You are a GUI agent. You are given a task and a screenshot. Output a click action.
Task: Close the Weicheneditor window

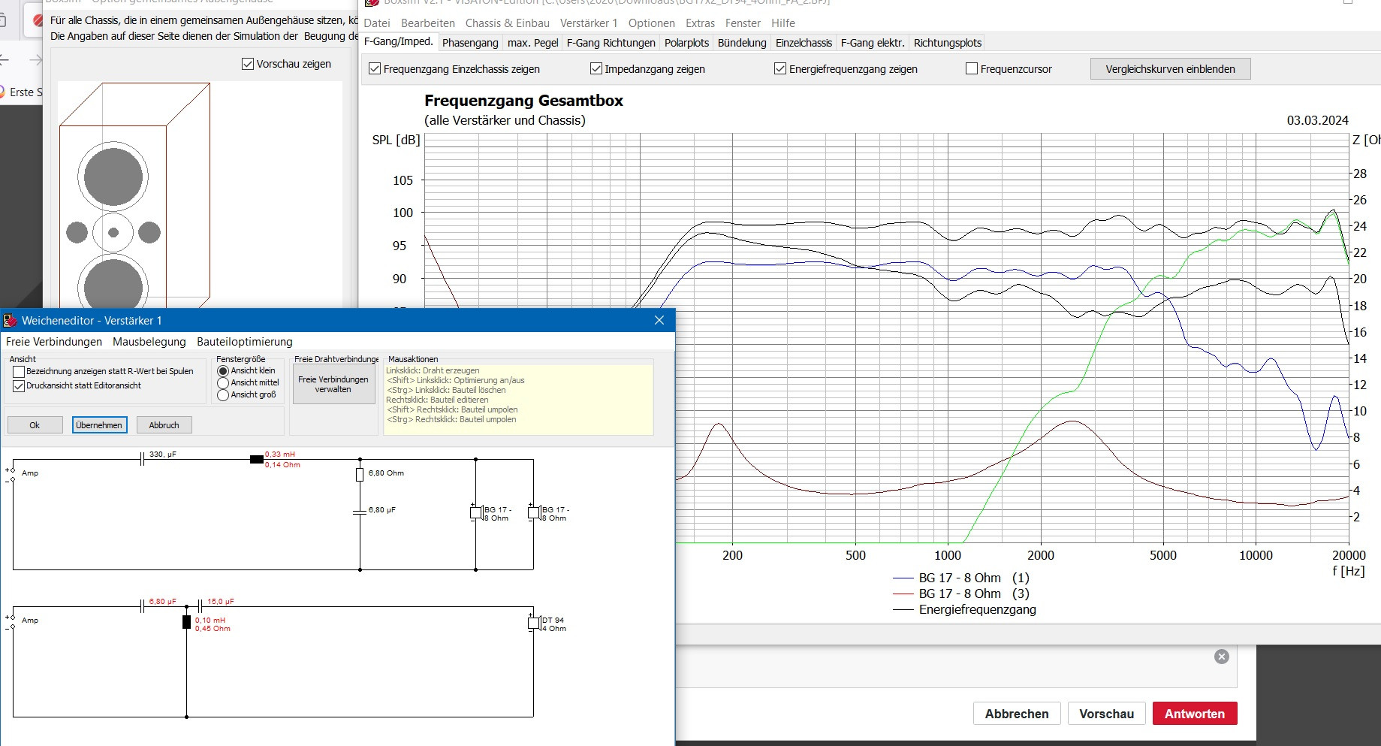(659, 320)
